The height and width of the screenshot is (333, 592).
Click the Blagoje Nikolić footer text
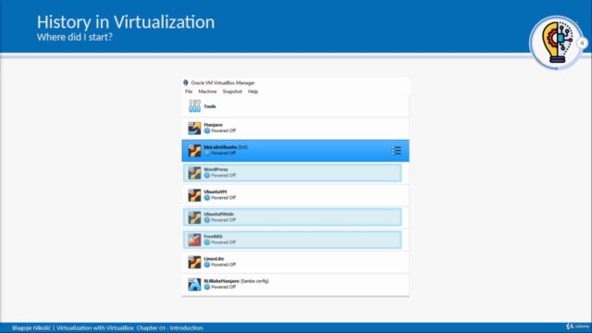click(x=31, y=327)
